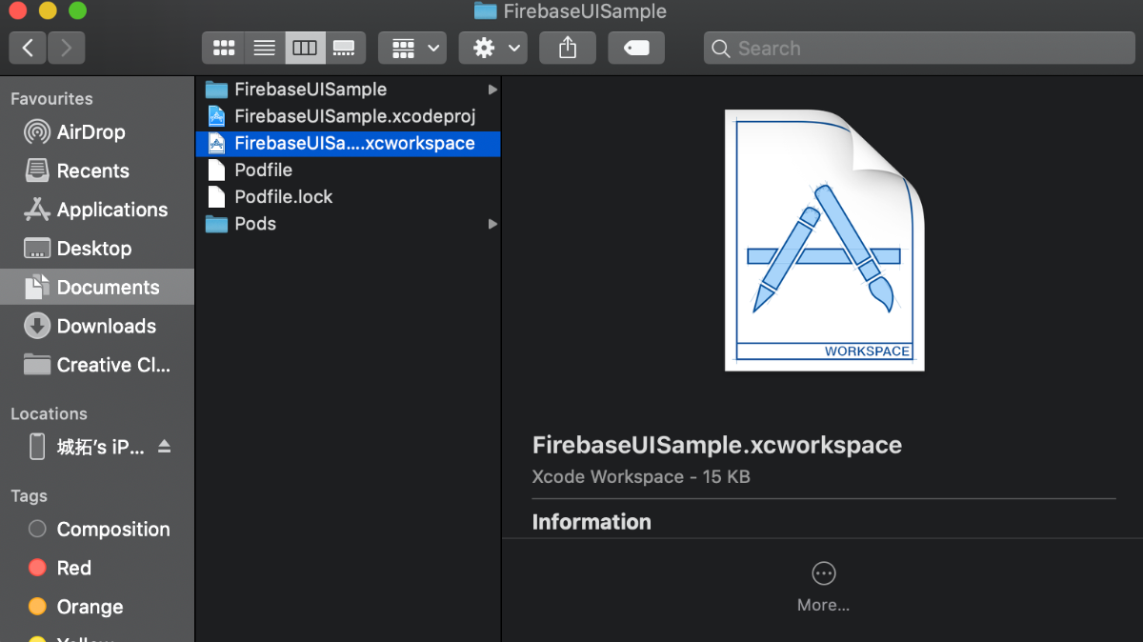Click the Edit Tags toolbar button
This screenshot has width=1143, height=642.
pyautogui.click(x=636, y=48)
